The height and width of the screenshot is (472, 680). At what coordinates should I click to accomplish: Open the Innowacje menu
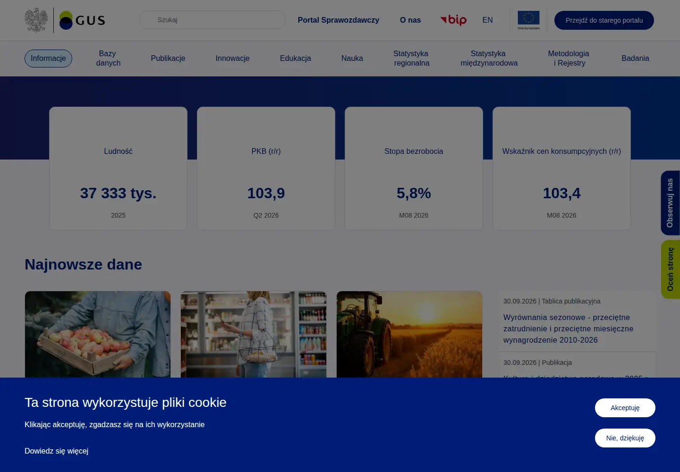(x=233, y=59)
